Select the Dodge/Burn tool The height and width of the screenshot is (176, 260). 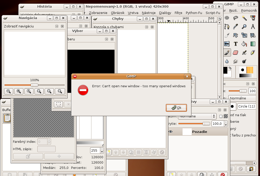pyautogui.click(x=244, y=61)
